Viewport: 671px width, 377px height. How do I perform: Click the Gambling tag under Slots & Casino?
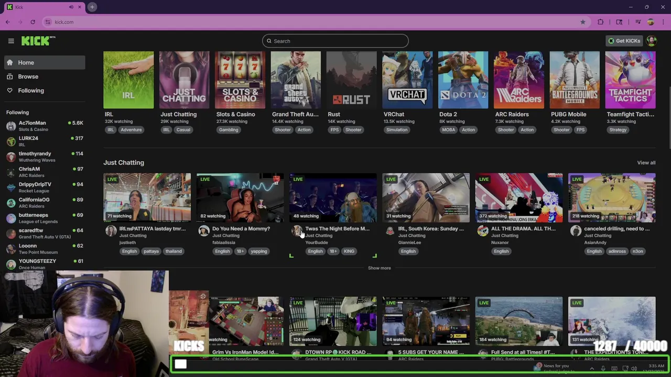(x=229, y=130)
